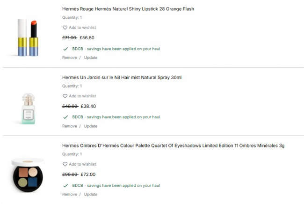
Task: Remove the Hair mist Natural Spray item
Action: point(70,126)
